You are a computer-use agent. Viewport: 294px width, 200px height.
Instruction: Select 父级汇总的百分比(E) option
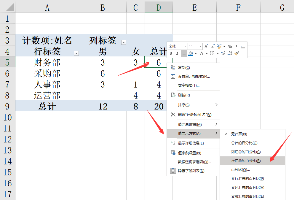[x=253, y=196]
